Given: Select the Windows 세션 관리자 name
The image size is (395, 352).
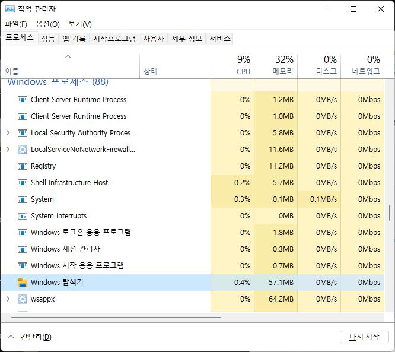Looking at the screenshot, I should [x=65, y=249].
